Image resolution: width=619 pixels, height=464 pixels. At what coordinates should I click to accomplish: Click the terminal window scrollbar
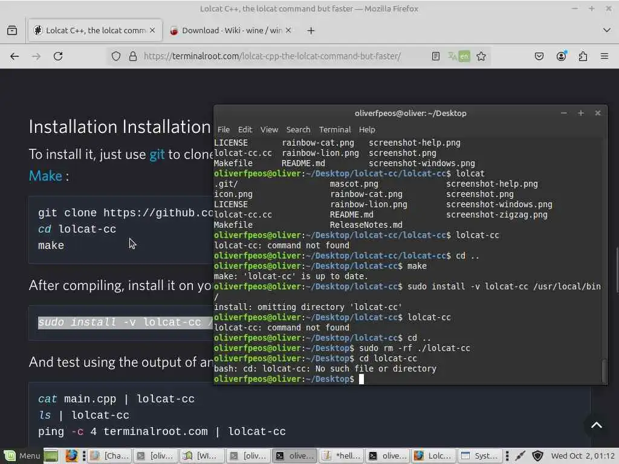click(604, 371)
